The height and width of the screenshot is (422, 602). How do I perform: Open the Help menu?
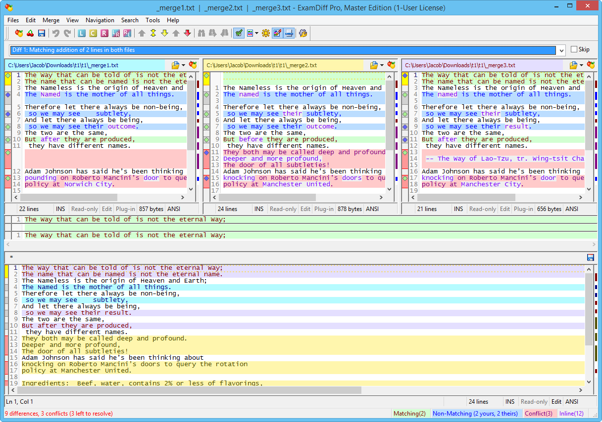[173, 20]
